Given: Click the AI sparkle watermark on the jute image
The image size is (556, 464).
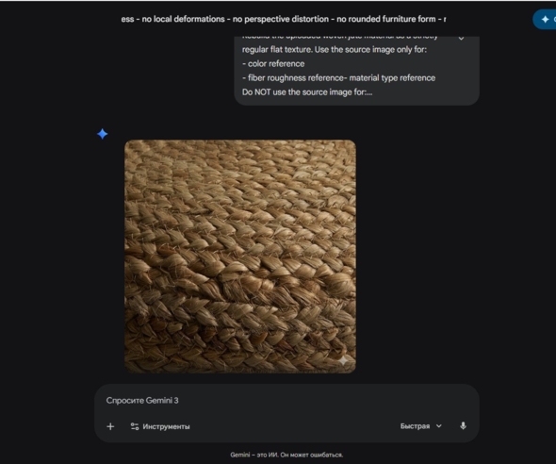Looking at the screenshot, I should (x=343, y=361).
